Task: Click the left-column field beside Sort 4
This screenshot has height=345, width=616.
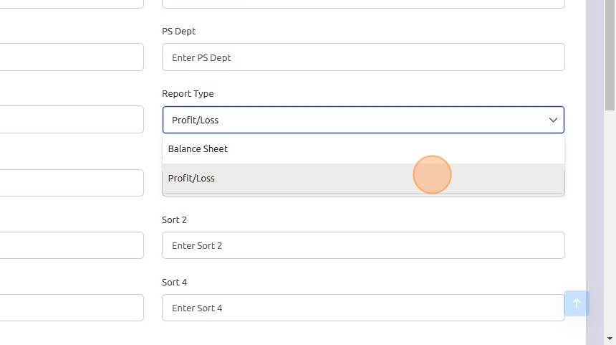Action: tap(72, 308)
